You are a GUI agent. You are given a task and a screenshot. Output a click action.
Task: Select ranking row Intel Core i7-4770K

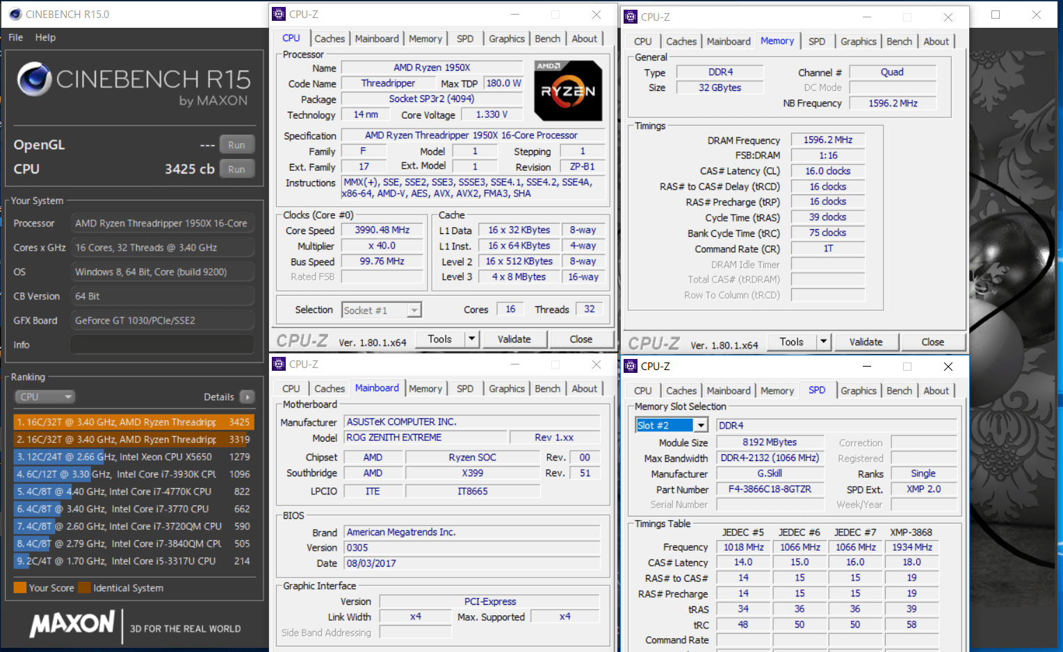[x=133, y=492]
